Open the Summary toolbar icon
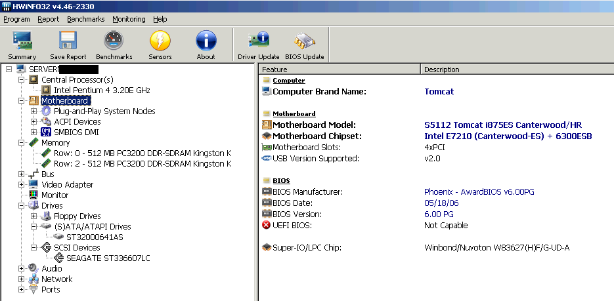The height and width of the screenshot is (301, 614). coord(22,40)
